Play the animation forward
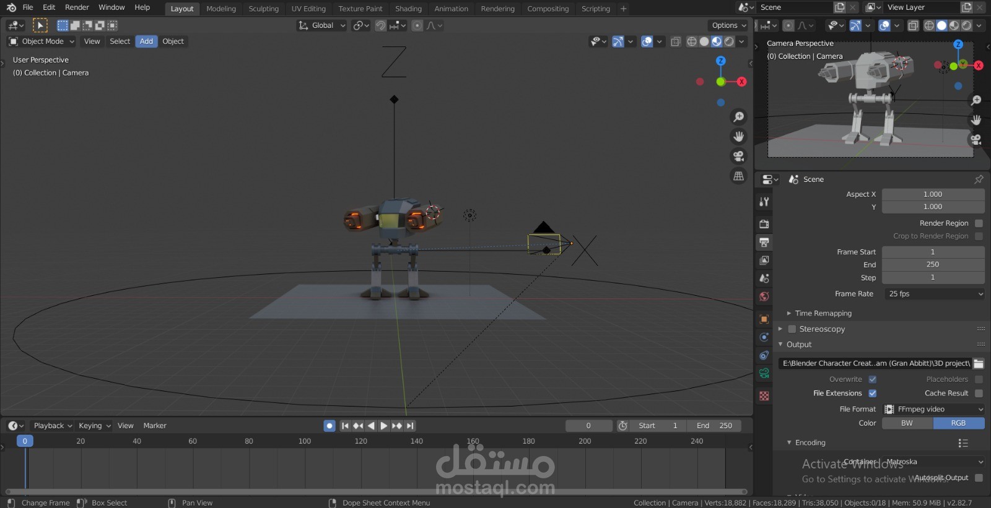Screen dimensions: 991x508 pyautogui.click(x=383, y=426)
